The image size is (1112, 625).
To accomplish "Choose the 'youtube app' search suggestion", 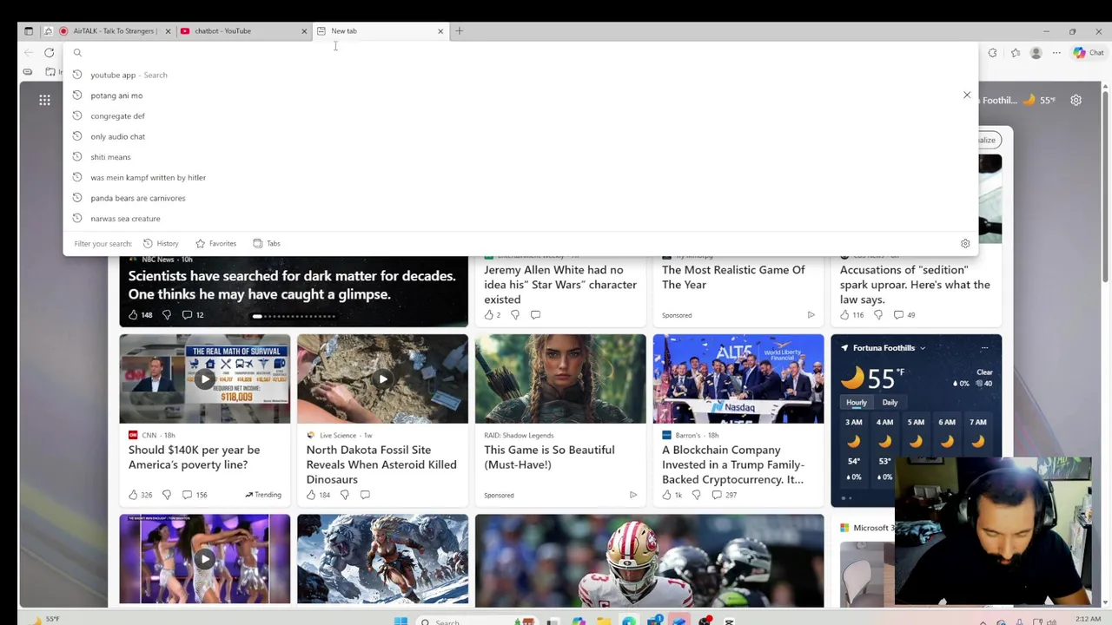I will 520,75.
